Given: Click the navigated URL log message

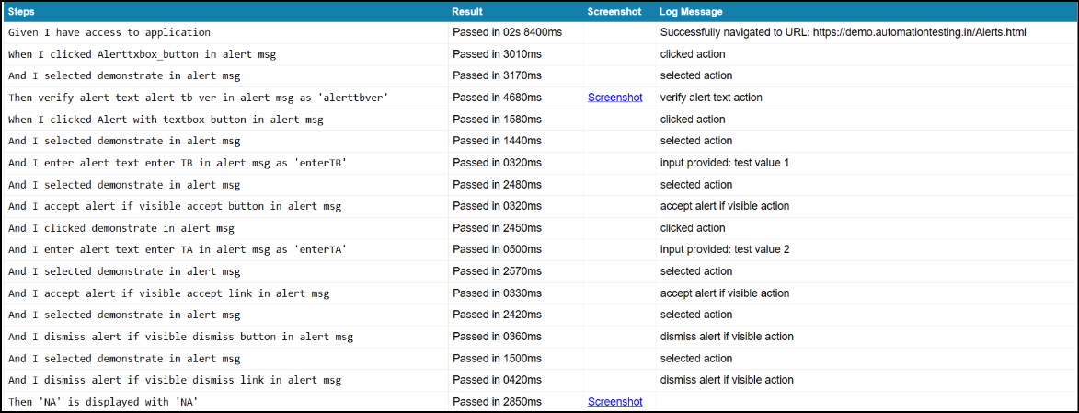Looking at the screenshot, I should point(843,32).
